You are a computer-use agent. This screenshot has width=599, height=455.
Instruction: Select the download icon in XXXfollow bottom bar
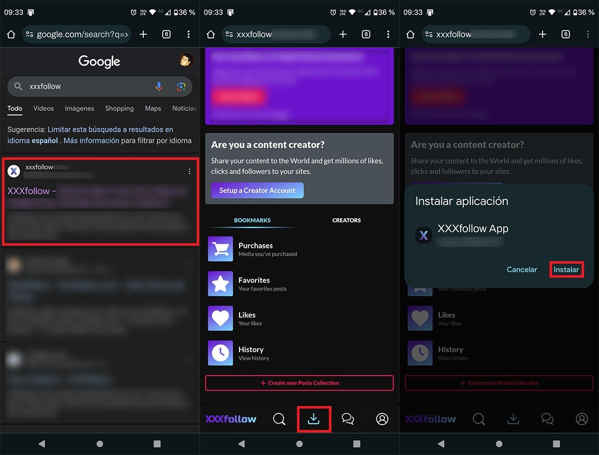(x=314, y=419)
